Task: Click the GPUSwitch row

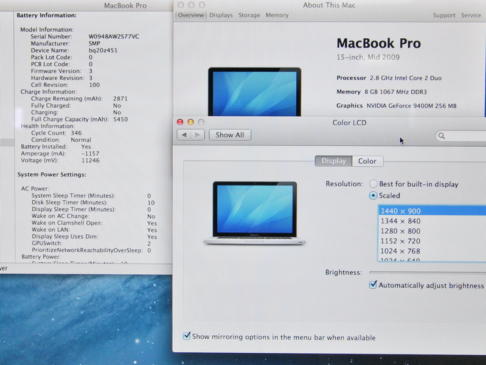Action: coord(91,243)
